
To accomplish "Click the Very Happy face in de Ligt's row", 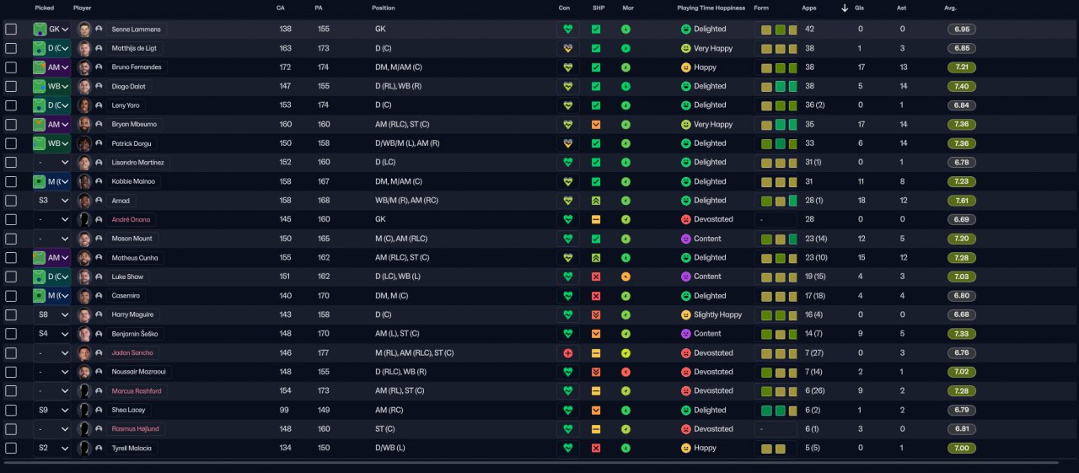I will (x=686, y=48).
